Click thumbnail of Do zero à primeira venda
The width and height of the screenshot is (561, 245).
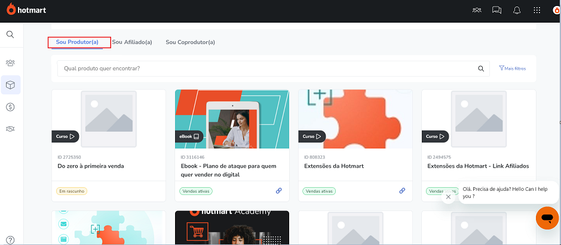tap(109, 119)
